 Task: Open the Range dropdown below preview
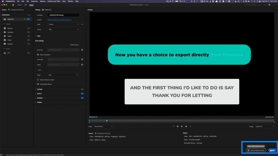point(103,127)
